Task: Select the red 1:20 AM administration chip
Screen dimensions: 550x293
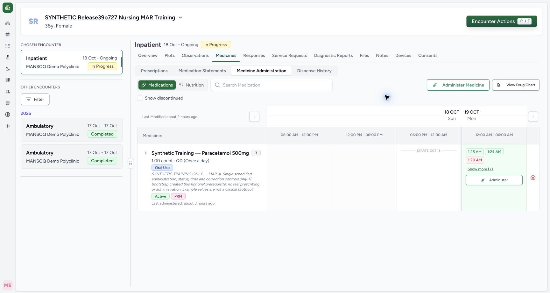Action: point(475,160)
